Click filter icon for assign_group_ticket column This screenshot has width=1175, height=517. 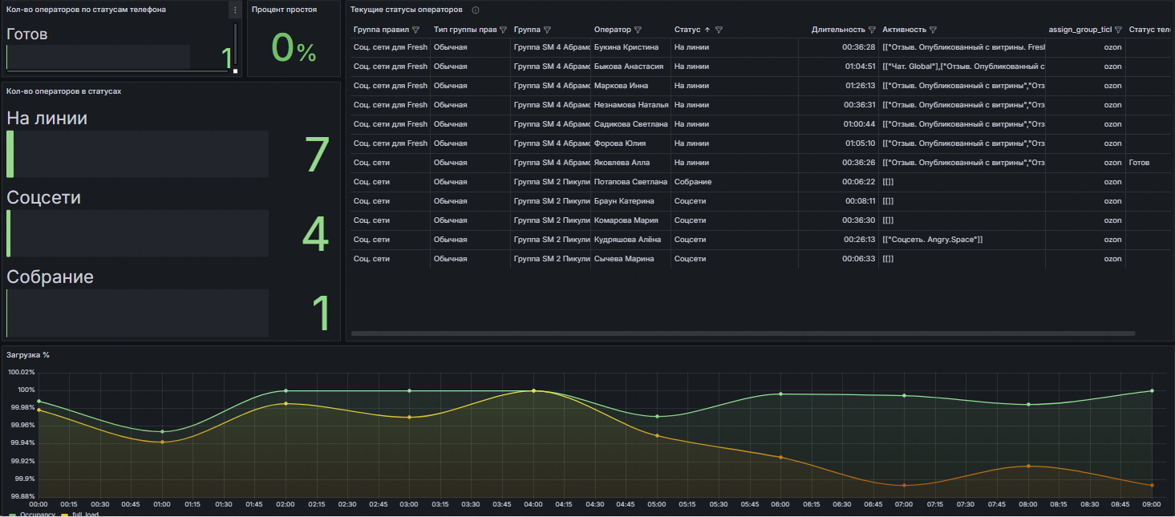1118,30
